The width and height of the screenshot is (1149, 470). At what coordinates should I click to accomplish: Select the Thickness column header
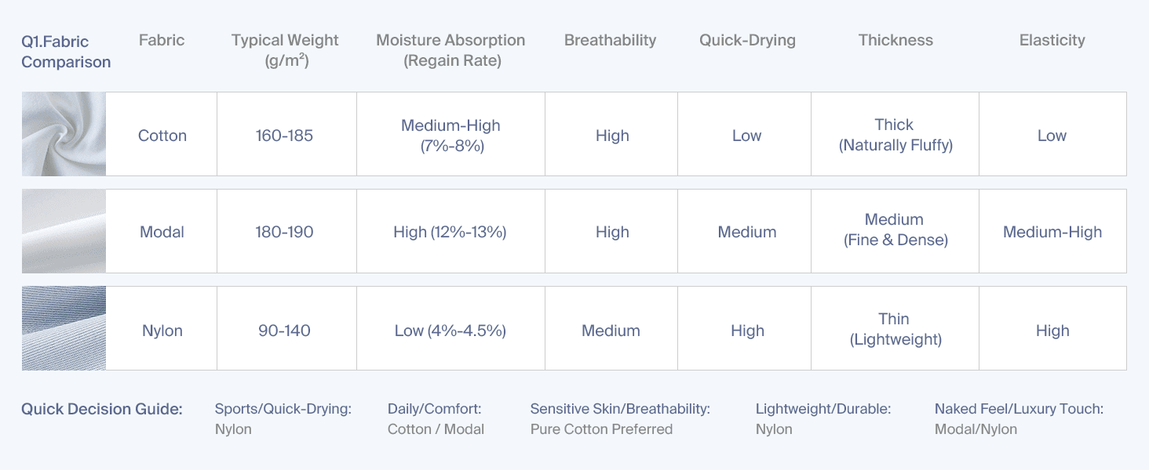click(895, 41)
